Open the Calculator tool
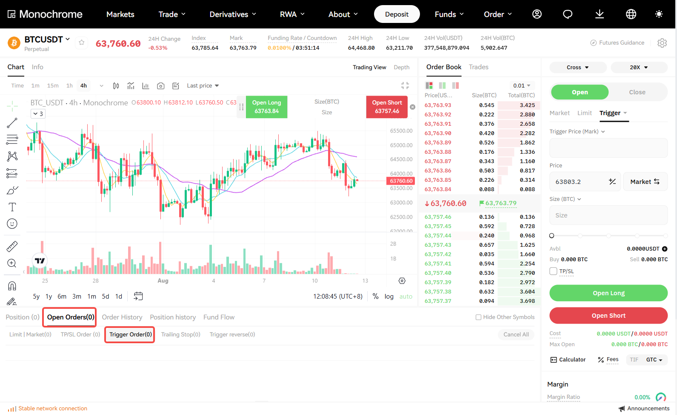The height and width of the screenshot is (415, 677). tap(568, 359)
